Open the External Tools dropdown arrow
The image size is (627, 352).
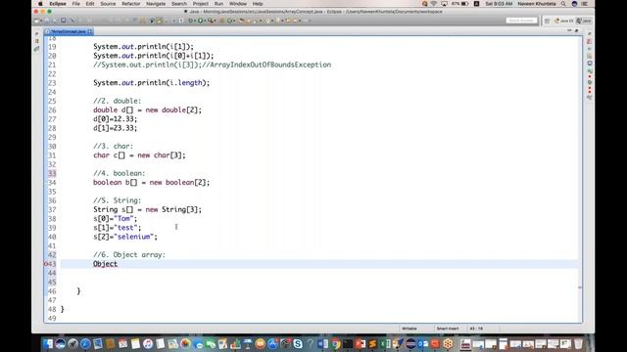(216, 21)
